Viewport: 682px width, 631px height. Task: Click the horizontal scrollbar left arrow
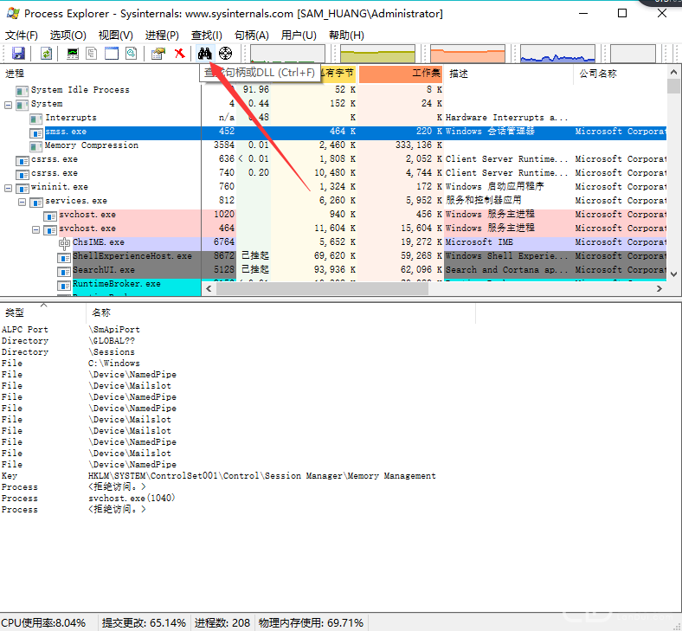209,289
